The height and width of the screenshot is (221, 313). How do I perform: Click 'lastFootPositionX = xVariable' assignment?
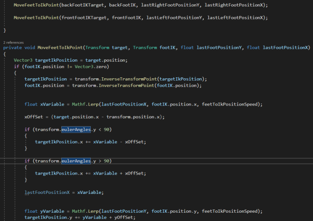pyautogui.click(x=64, y=192)
